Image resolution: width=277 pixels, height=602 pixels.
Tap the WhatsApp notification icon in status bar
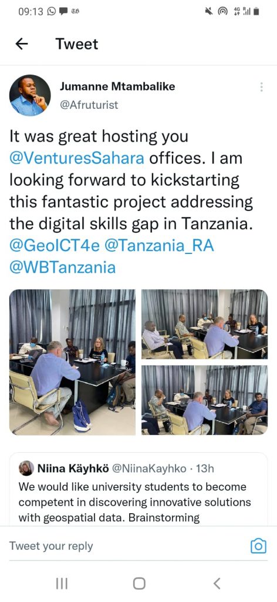tap(51, 12)
